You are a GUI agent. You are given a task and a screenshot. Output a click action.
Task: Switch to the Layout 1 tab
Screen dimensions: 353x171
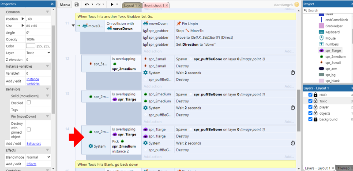(130, 5)
